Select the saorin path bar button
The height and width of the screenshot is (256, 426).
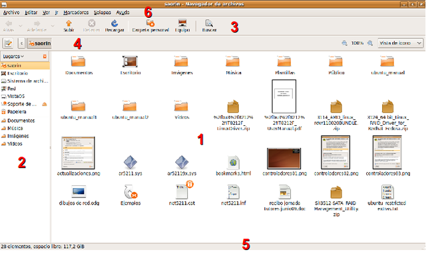point(39,43)
